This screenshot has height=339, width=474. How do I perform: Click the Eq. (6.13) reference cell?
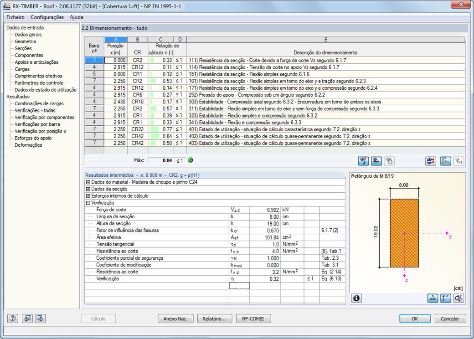pyautogui.click(x=332, y=278)
